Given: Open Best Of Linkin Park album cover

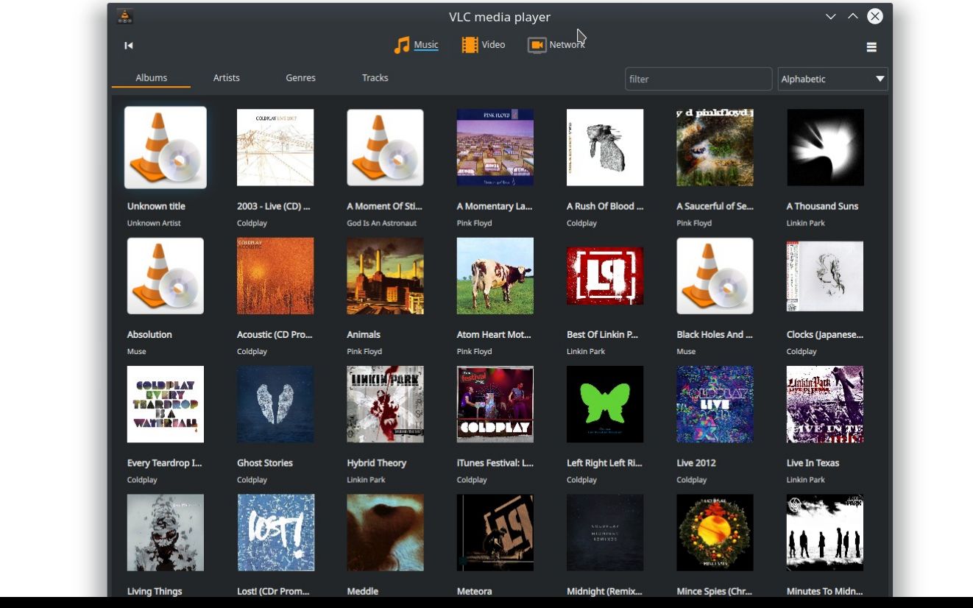Looking at the screenshot, I should [605, 276].
